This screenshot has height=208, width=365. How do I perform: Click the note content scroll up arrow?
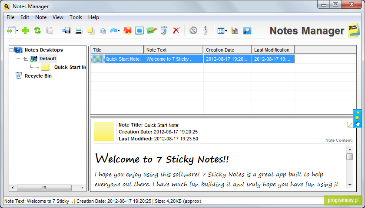(350, 149)
